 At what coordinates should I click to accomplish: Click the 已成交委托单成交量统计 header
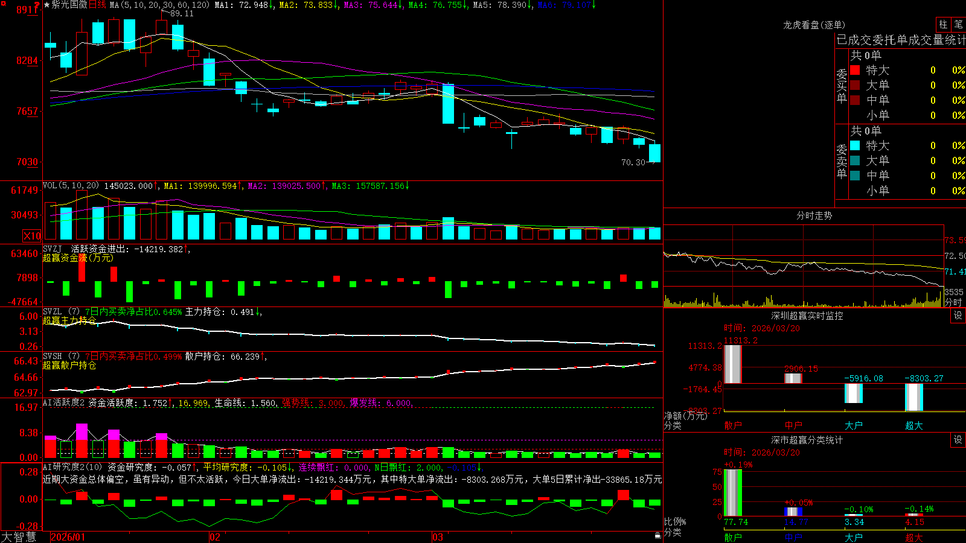coord(901,40)
